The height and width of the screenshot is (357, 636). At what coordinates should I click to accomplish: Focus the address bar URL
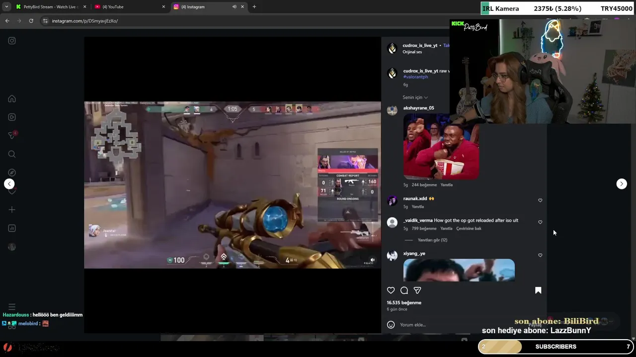point(85,21)
